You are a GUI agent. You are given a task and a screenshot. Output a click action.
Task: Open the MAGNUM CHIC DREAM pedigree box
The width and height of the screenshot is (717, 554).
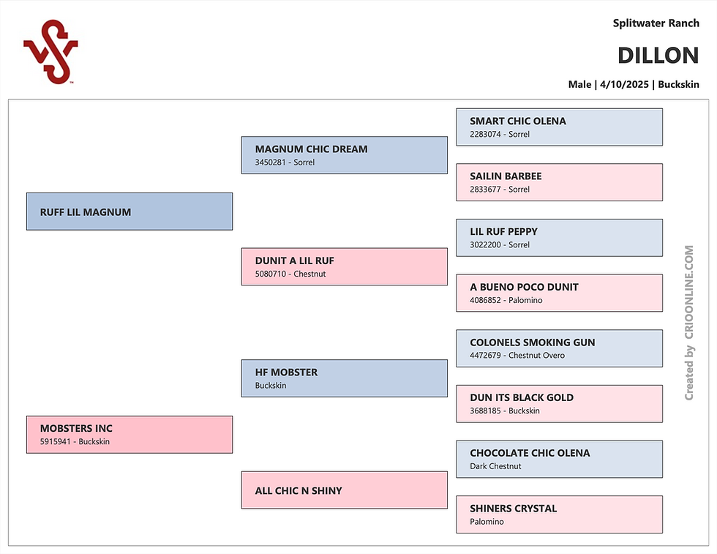(345, 155)
